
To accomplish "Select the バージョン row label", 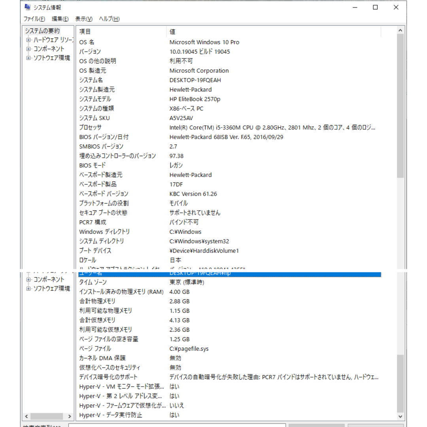I will 90,51.
